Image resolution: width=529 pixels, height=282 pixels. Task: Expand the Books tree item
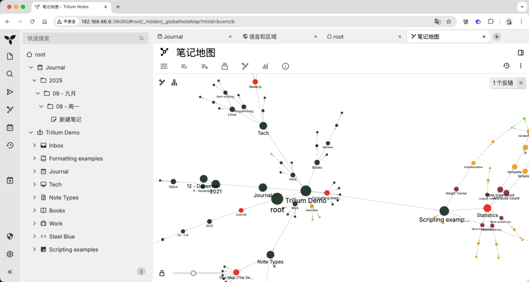[34, 211]
